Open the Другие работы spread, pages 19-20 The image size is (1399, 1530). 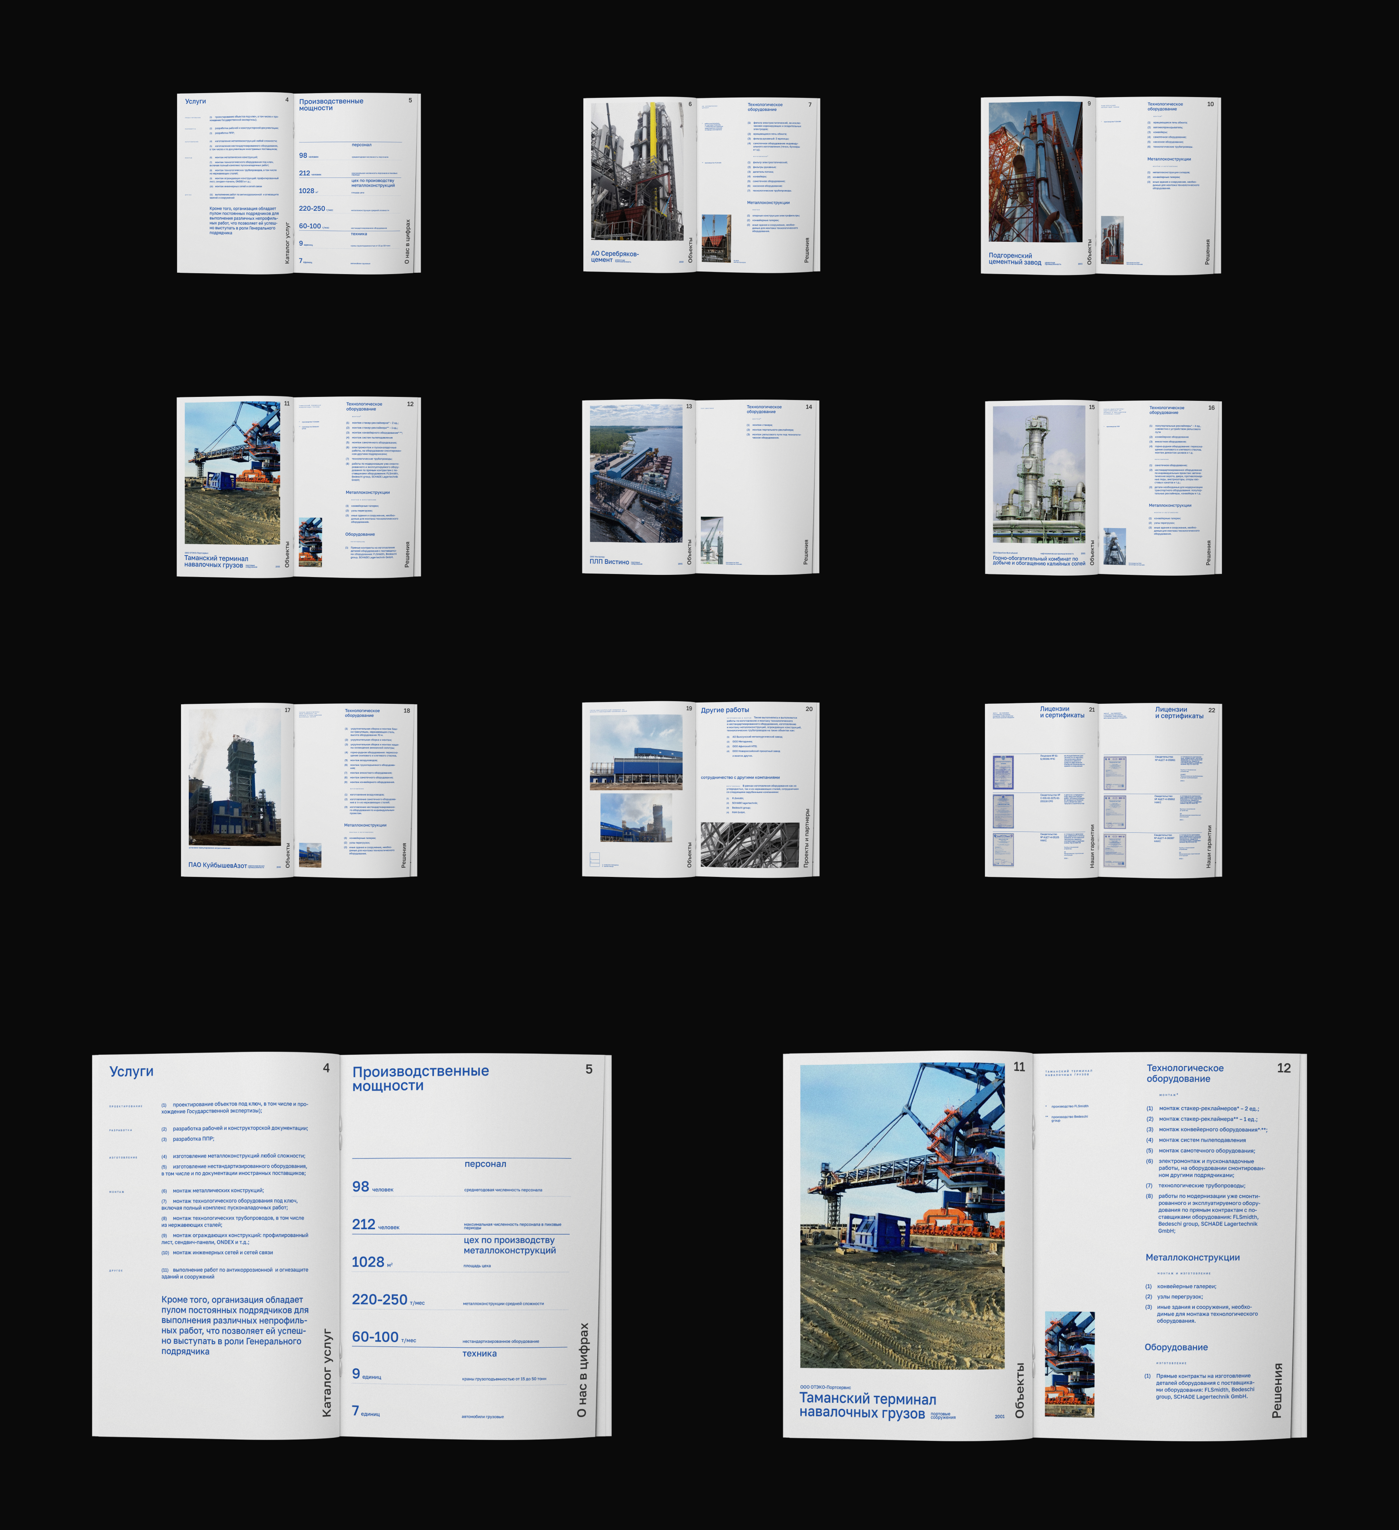point(700,789)
